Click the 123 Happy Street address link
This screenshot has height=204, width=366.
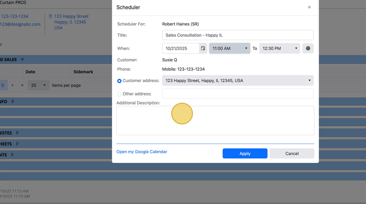72,22
